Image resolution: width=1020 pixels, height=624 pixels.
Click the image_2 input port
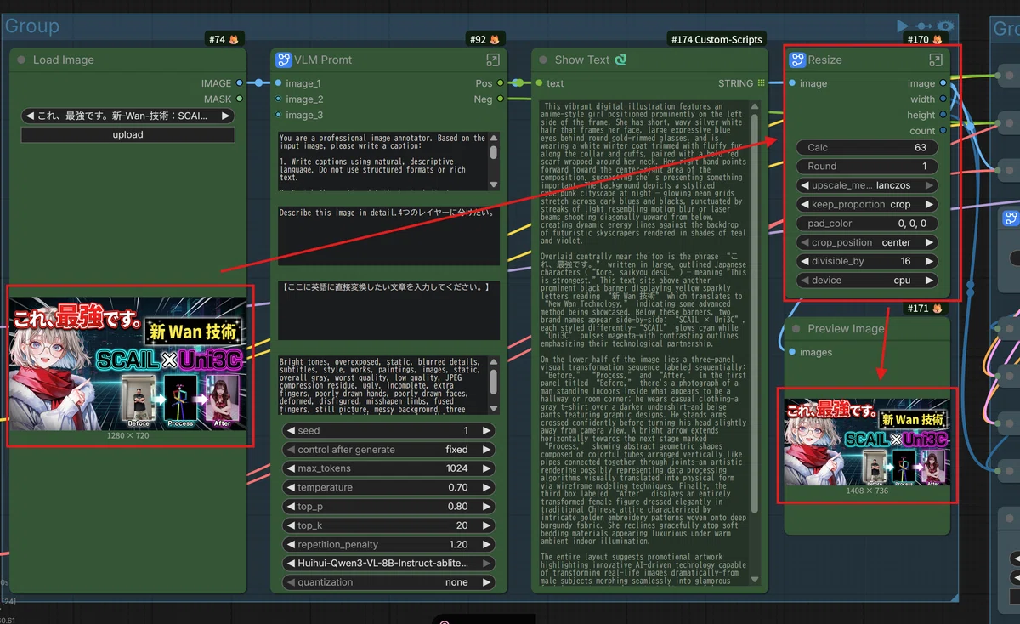[x=276, y=99]
